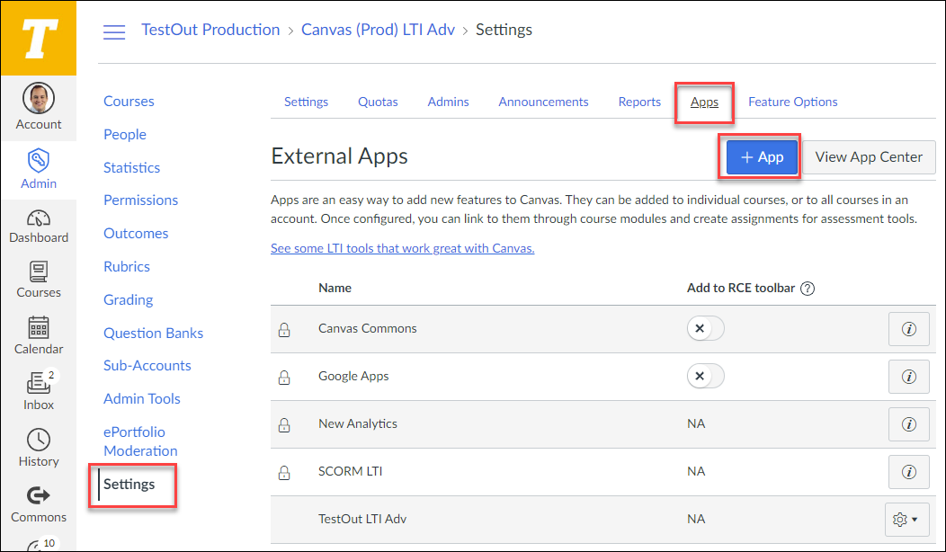Show info for New Analytics app
Viewport: 946px width, 552px height.
coord(908,424)
